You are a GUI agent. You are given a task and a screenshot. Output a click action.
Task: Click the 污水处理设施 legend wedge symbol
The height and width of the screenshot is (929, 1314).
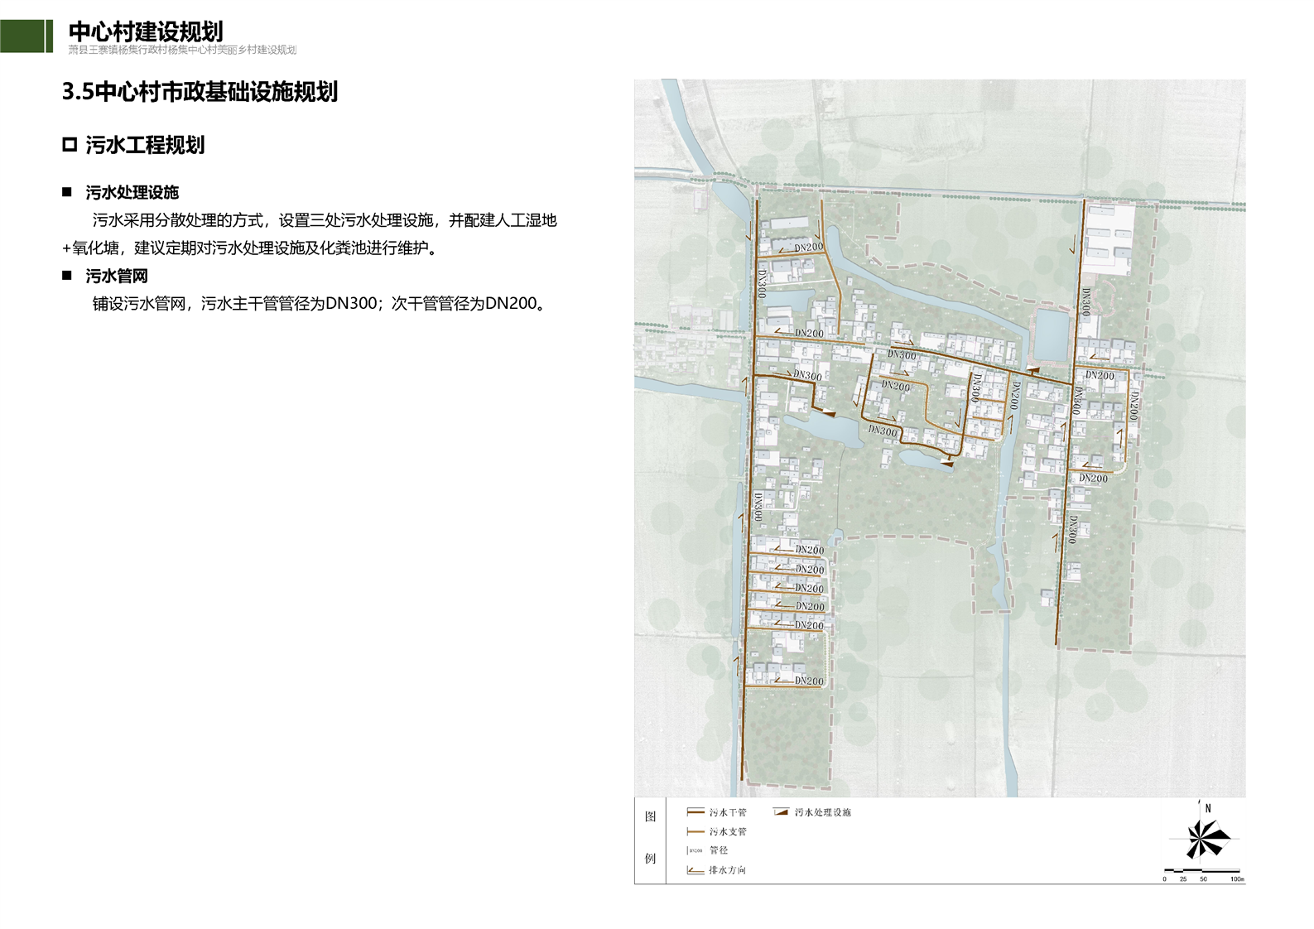click(781, 812)
